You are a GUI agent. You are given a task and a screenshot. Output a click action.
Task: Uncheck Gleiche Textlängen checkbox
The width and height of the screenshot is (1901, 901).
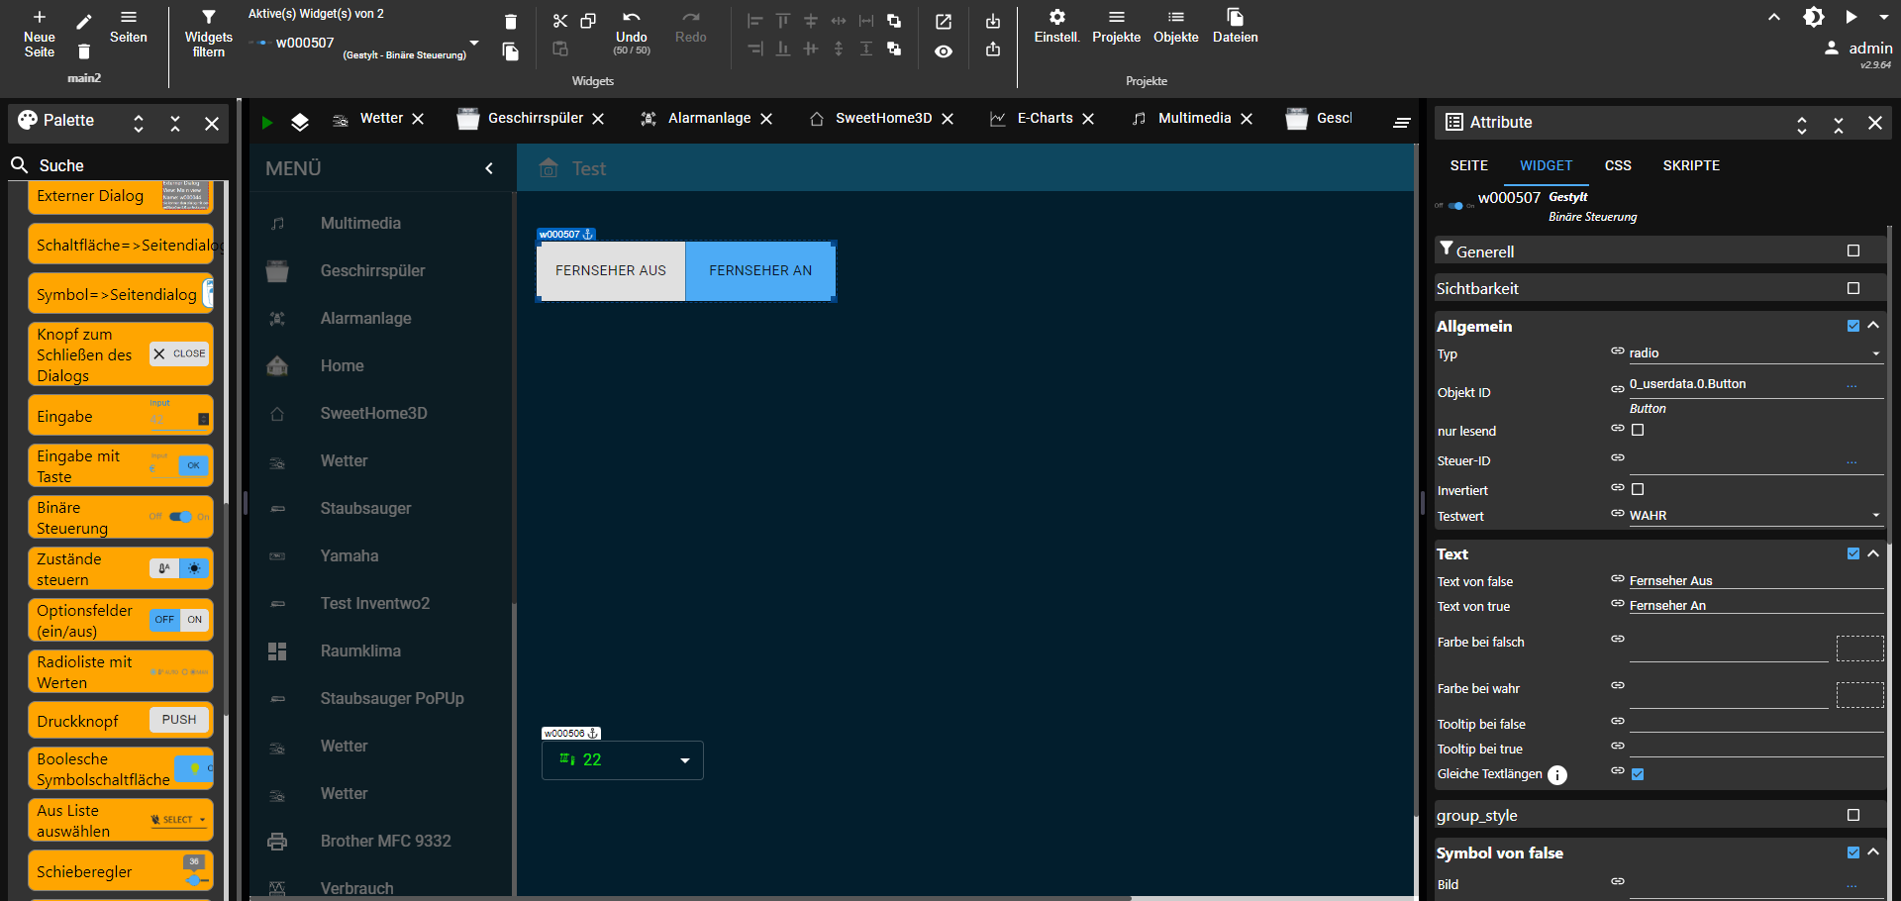[1638, 774]
